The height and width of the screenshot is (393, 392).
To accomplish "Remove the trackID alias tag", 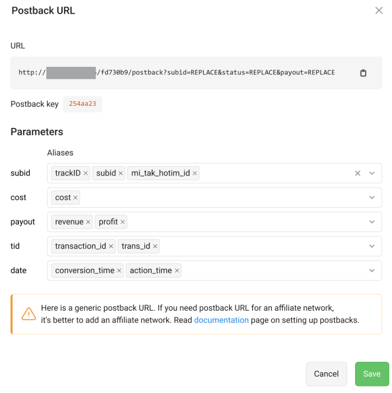I will point(86,174).
